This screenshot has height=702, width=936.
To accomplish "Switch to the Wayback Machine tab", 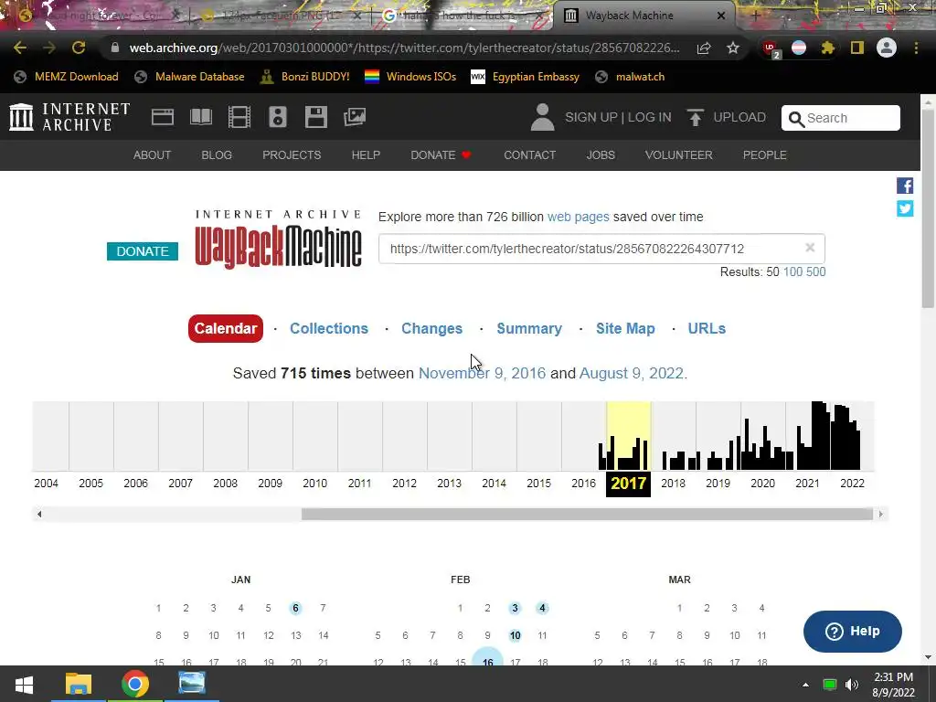I will click(644, 16).
